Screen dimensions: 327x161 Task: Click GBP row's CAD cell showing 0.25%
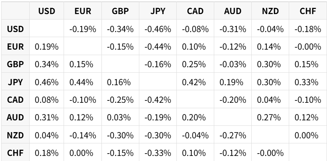pos(195,64)
